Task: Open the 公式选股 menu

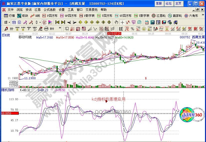Action: coord(49,10)
